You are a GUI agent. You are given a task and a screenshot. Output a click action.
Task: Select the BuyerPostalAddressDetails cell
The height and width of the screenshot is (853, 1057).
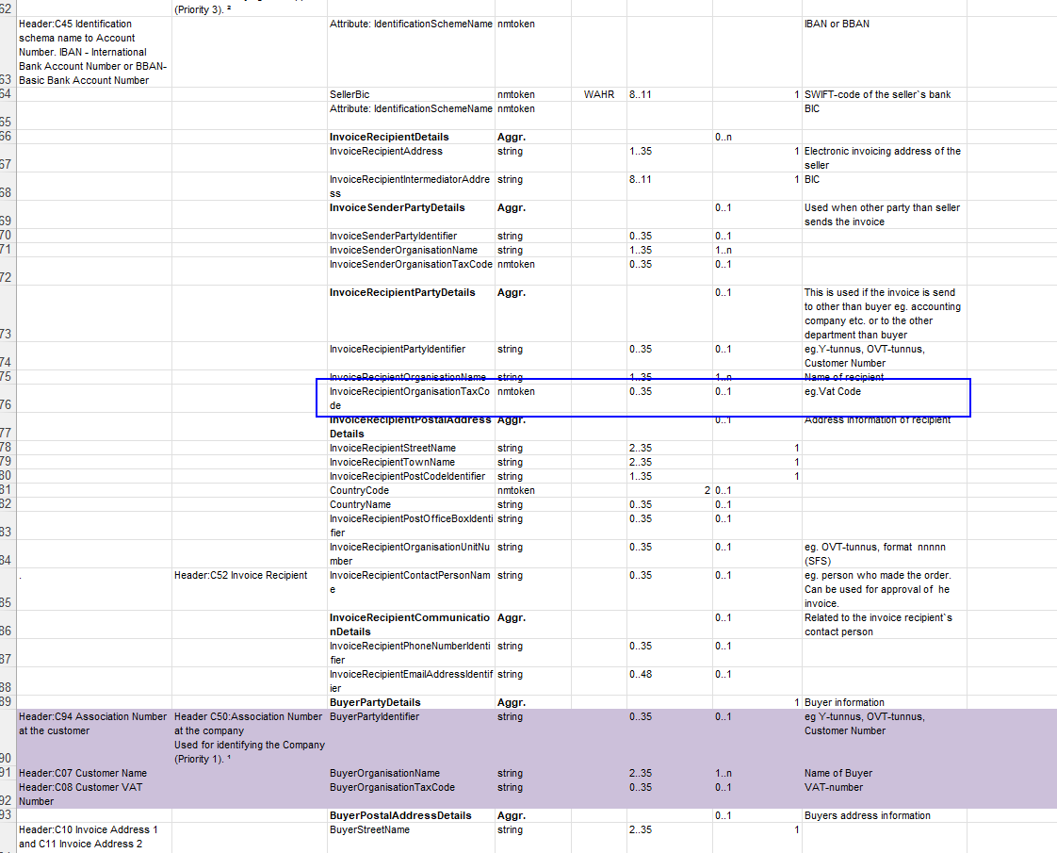click(x=411, y=815)
